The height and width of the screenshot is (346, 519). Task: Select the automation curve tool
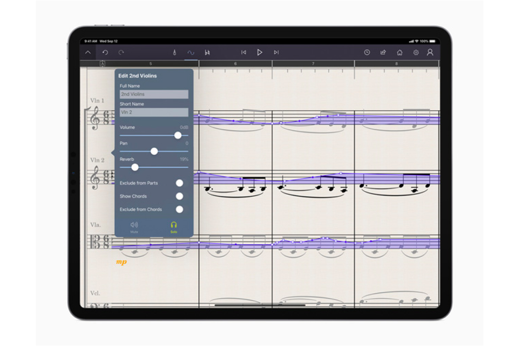tap(191, 52)
